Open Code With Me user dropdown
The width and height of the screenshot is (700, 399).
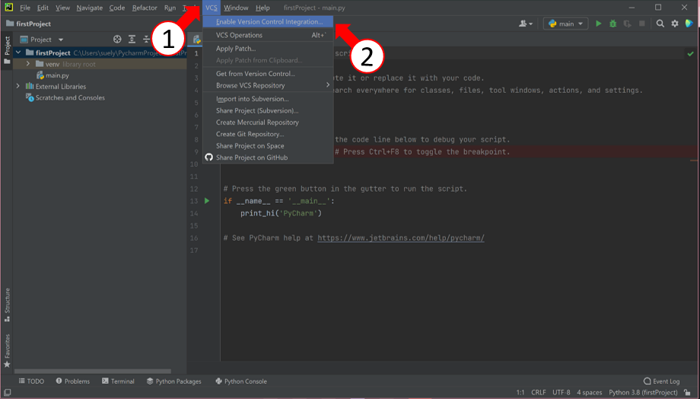coord(526,24)
